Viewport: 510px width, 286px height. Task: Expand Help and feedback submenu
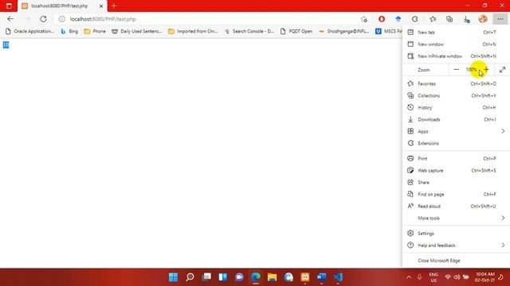(x=456, y=245)
